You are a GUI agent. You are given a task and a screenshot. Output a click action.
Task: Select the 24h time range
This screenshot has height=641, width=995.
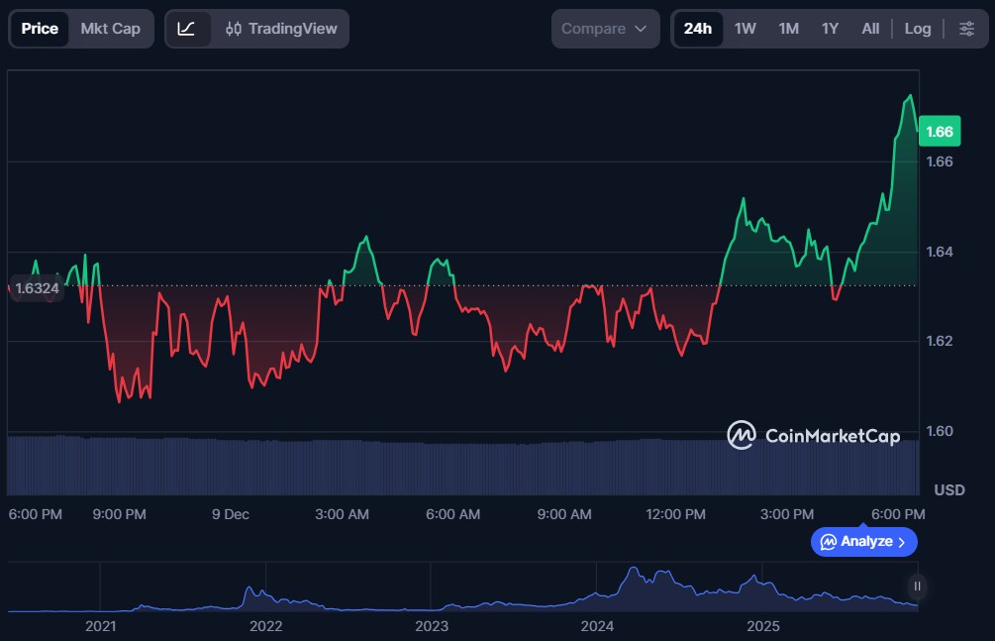697,29
